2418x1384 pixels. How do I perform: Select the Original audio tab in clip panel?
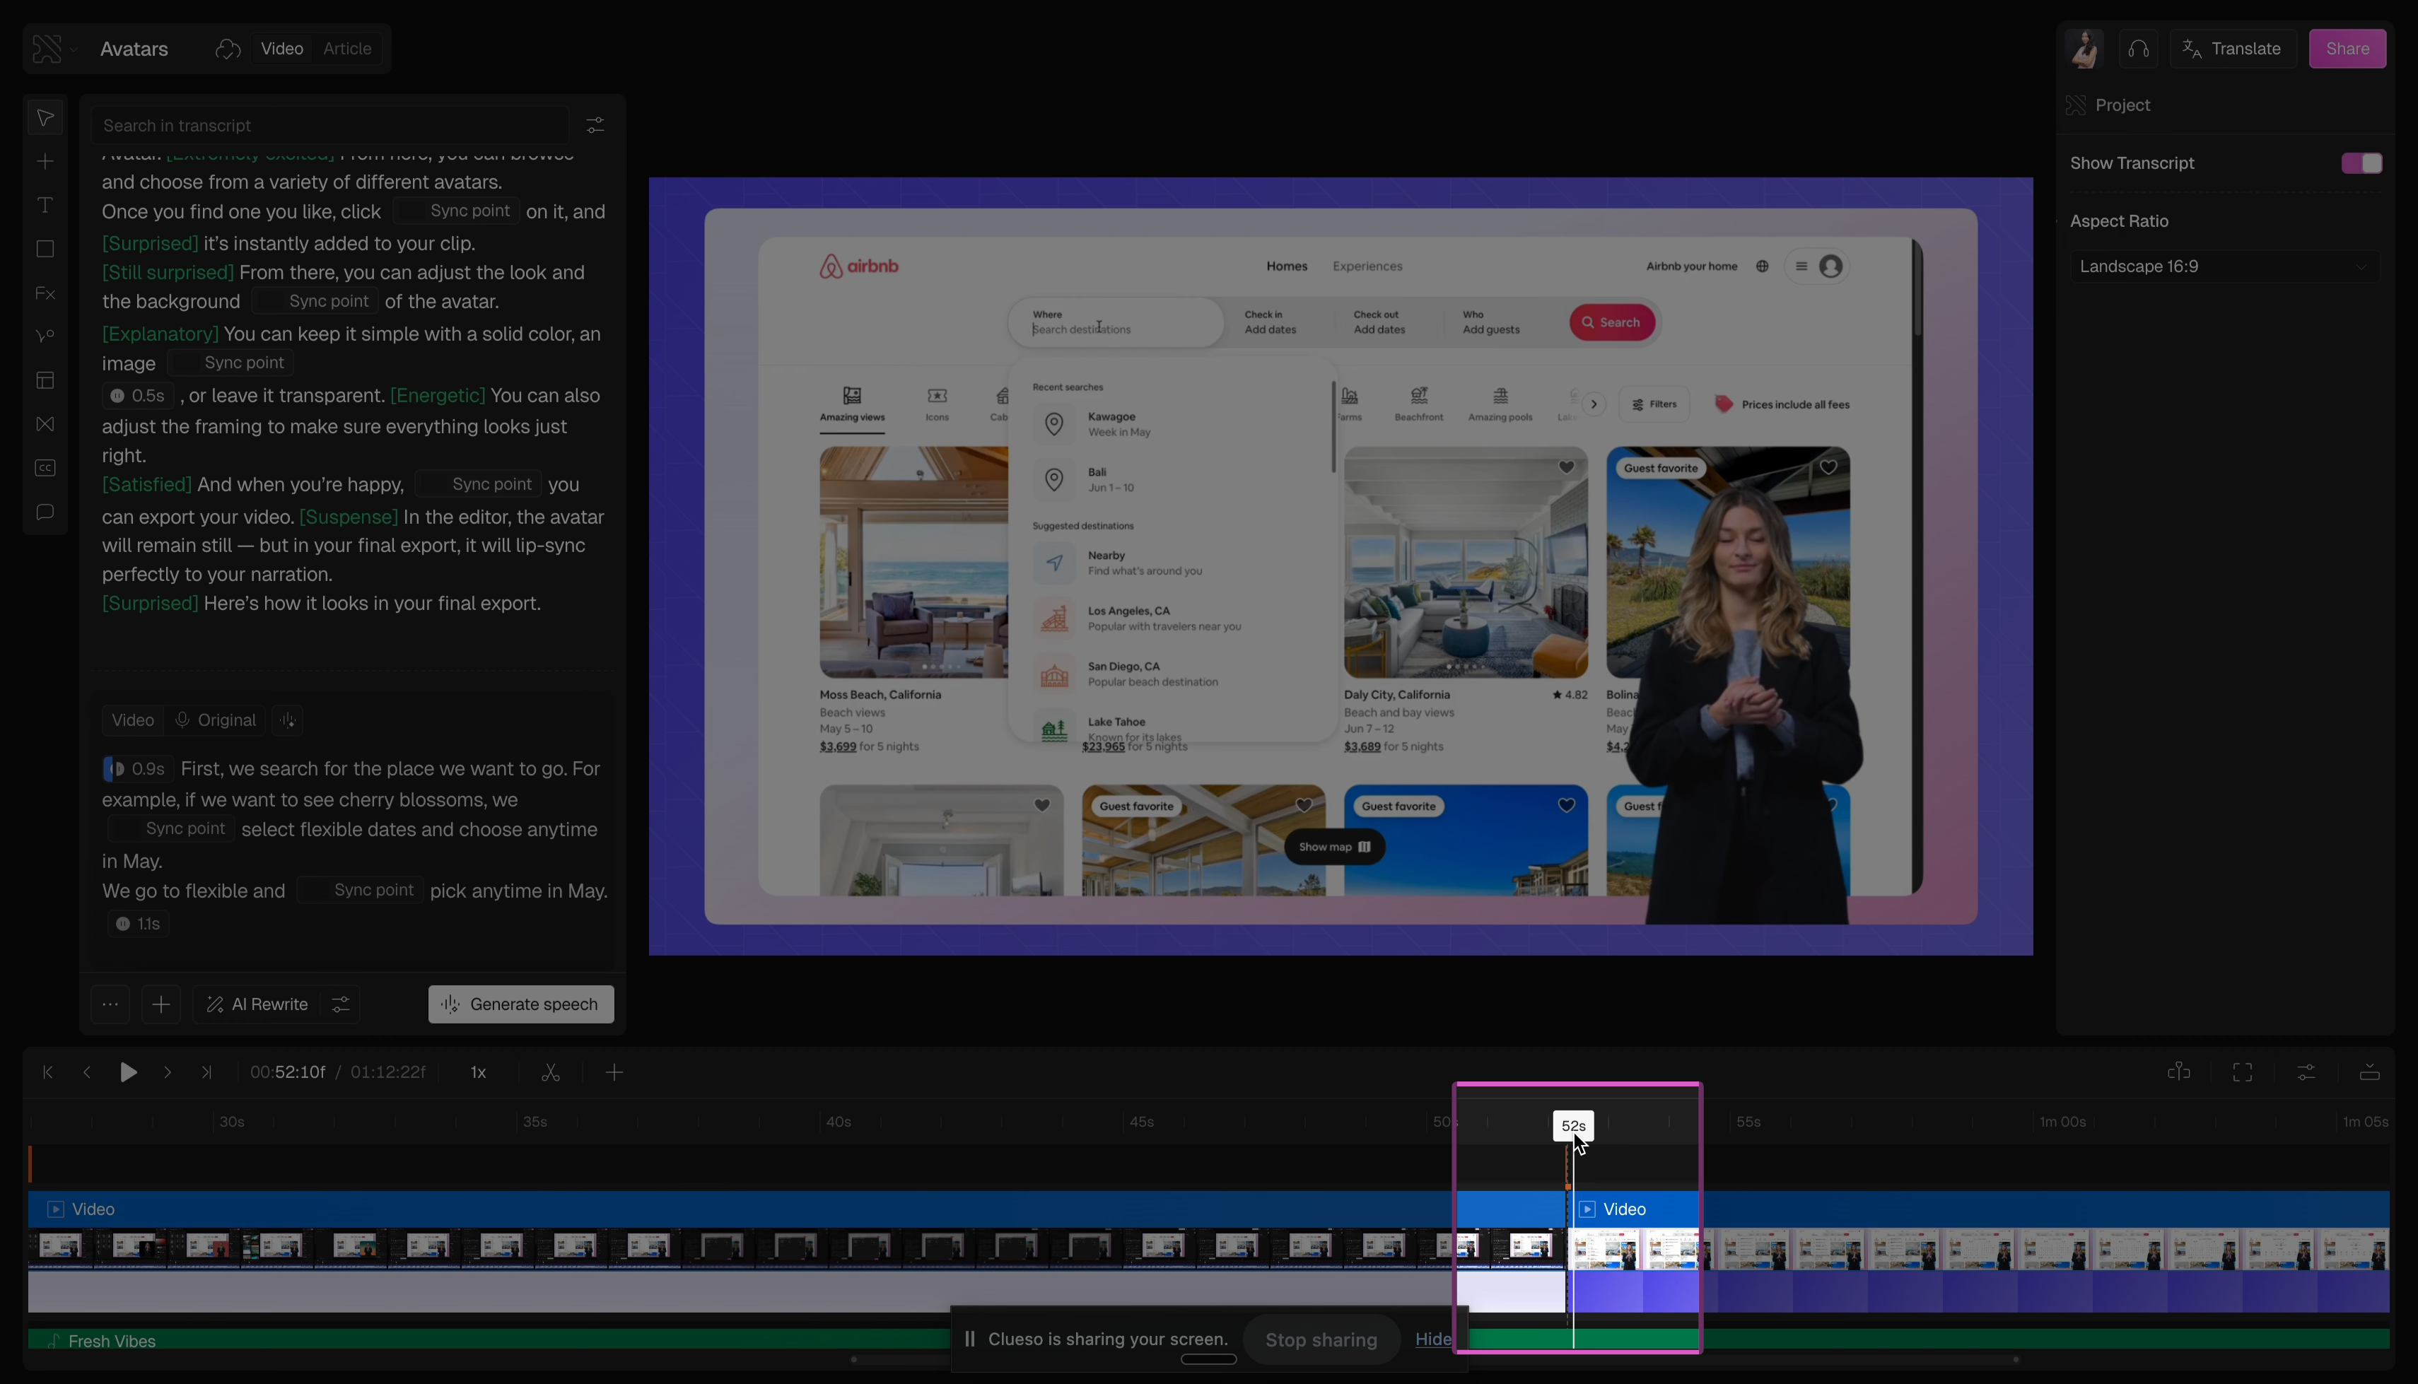pos(216,720)
